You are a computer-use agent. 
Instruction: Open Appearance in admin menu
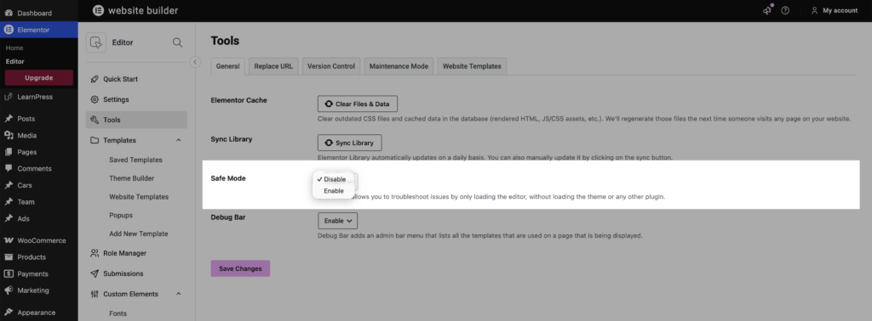pyautogui.click(x=39, y=313)
